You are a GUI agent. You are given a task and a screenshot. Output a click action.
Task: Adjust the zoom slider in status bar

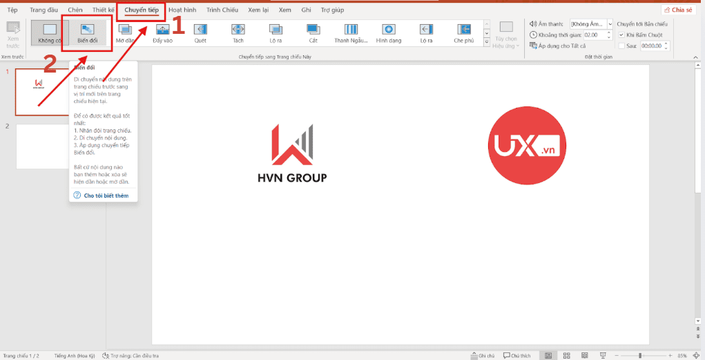[x=640, y=355]
